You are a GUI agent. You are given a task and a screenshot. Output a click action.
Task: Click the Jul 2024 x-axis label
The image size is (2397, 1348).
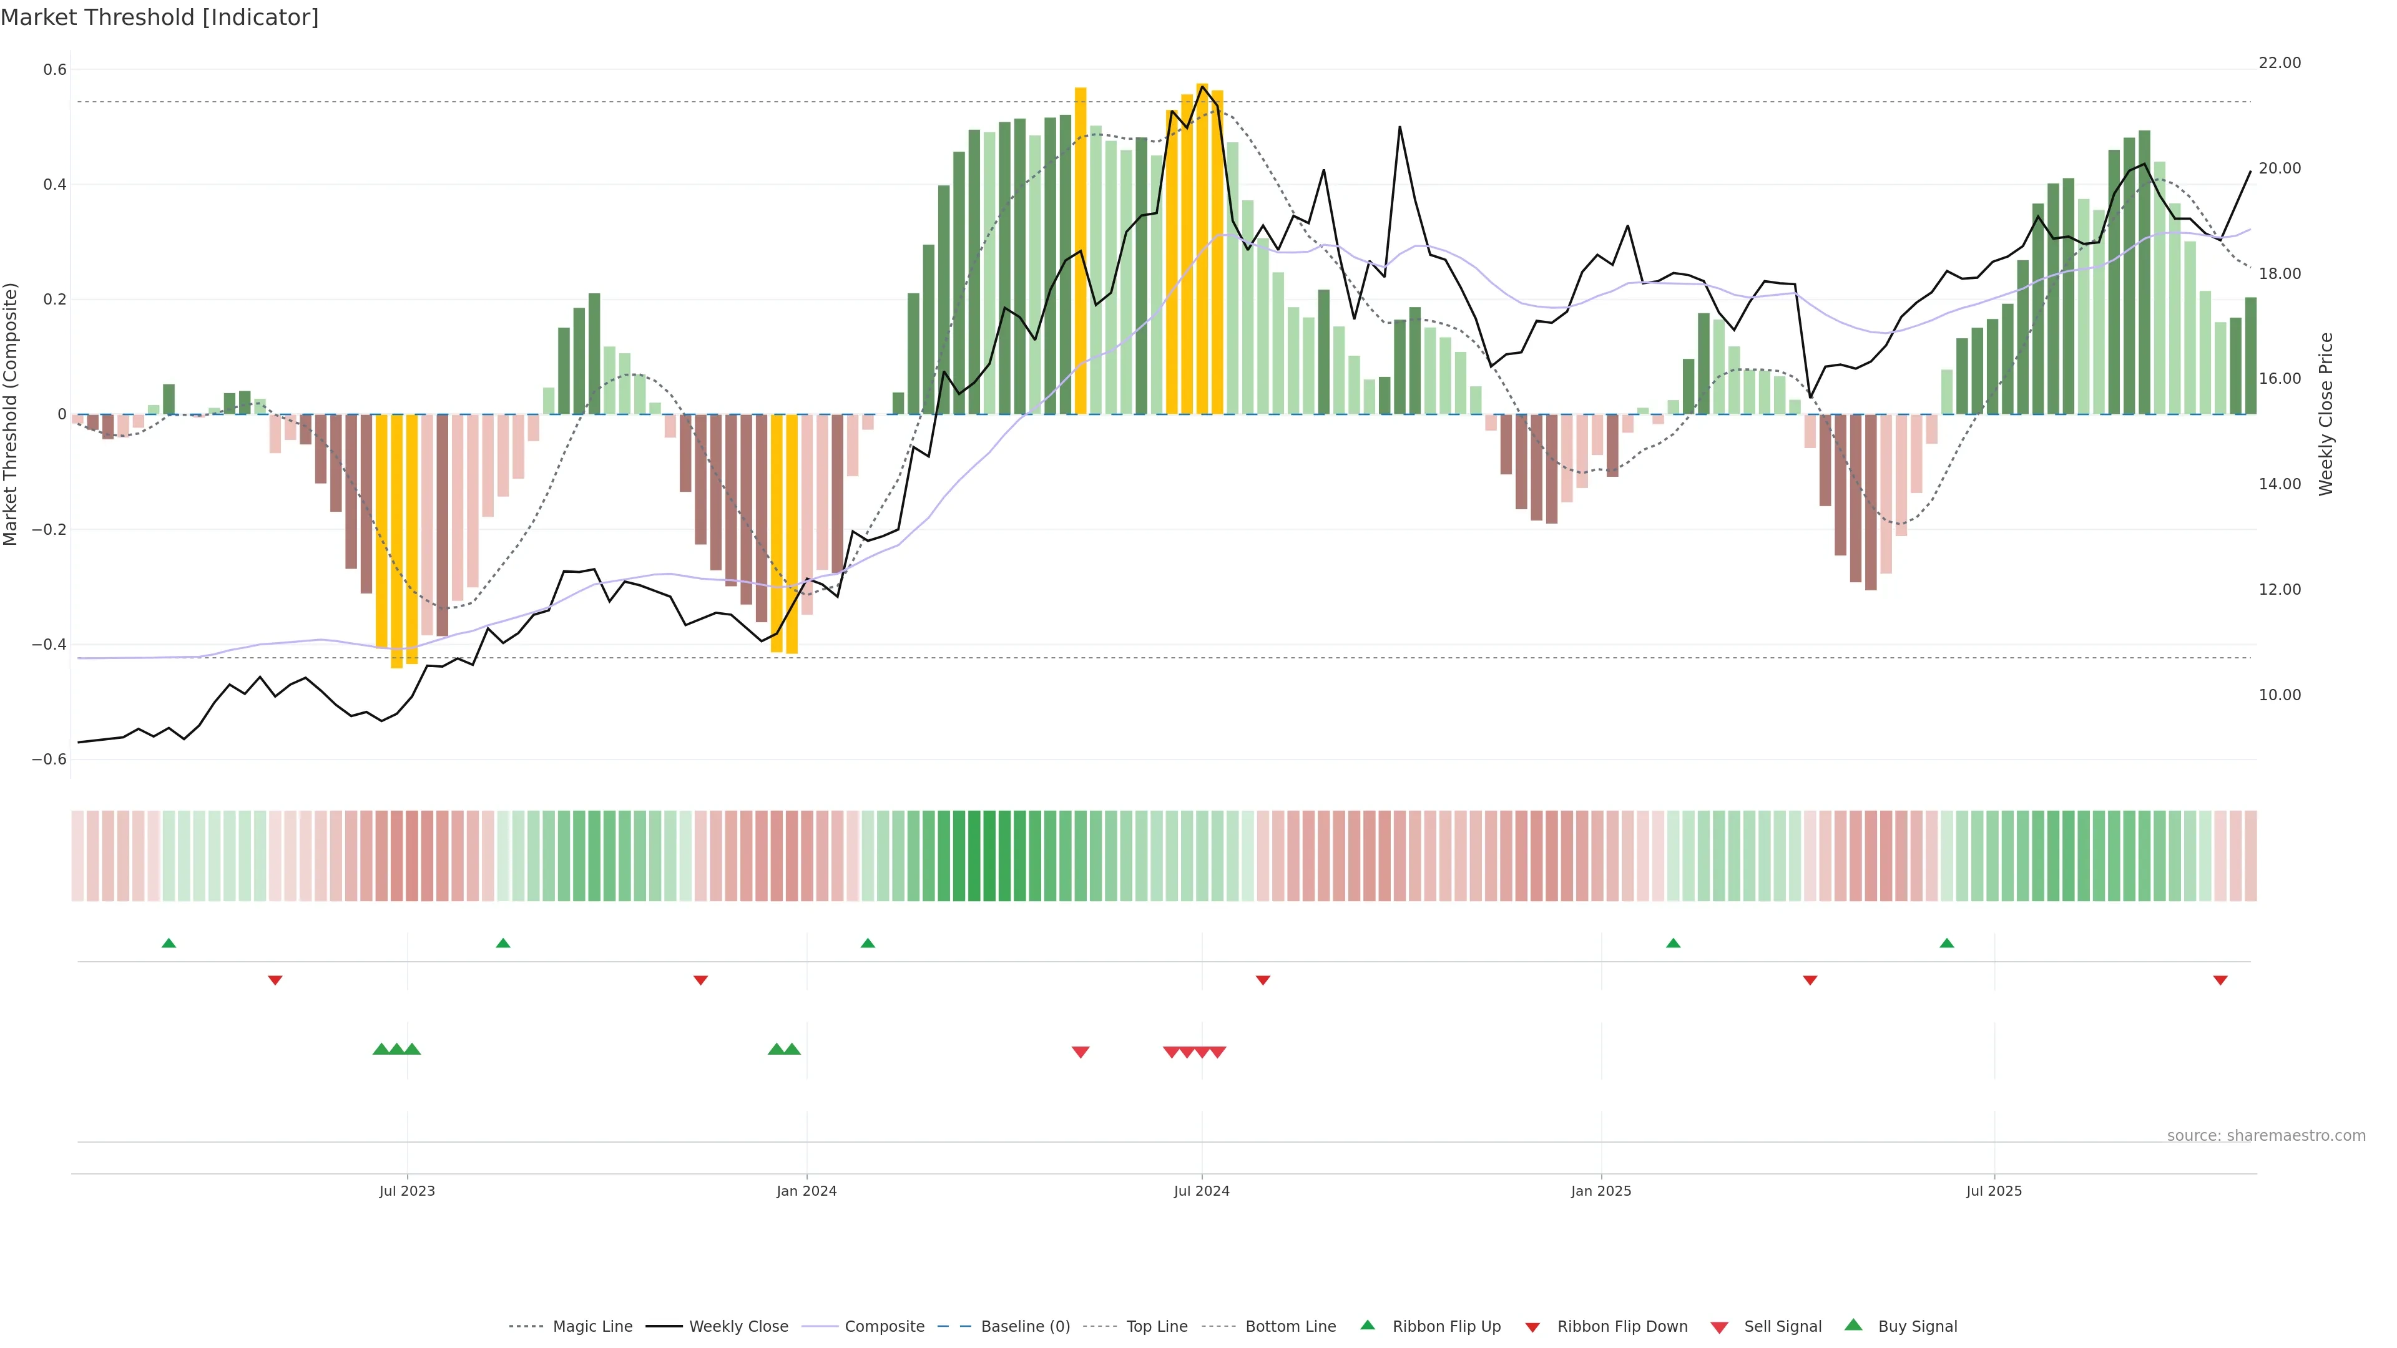coord(1201,1191)
